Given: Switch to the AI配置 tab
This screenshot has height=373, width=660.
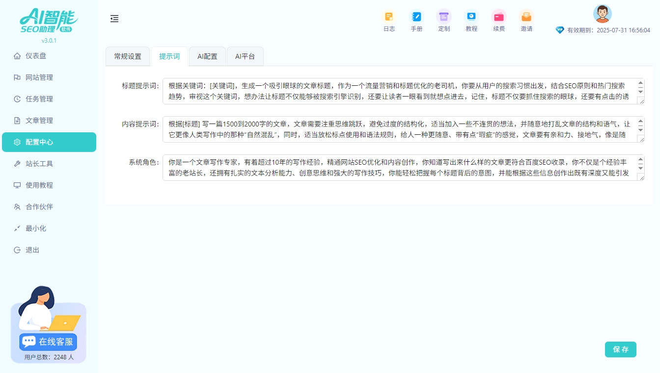Looking at the screenshot, I should pyautogui.click(x=207, y=56).
